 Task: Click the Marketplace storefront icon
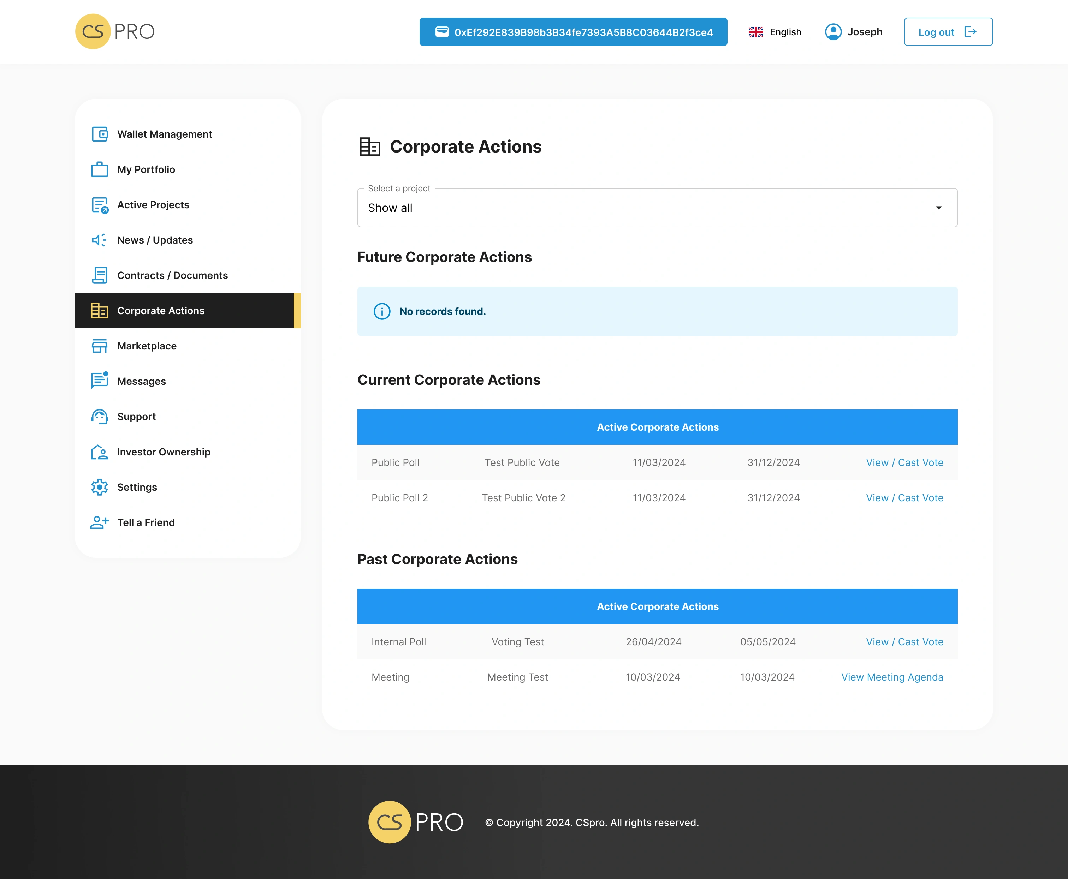point(100,346)
